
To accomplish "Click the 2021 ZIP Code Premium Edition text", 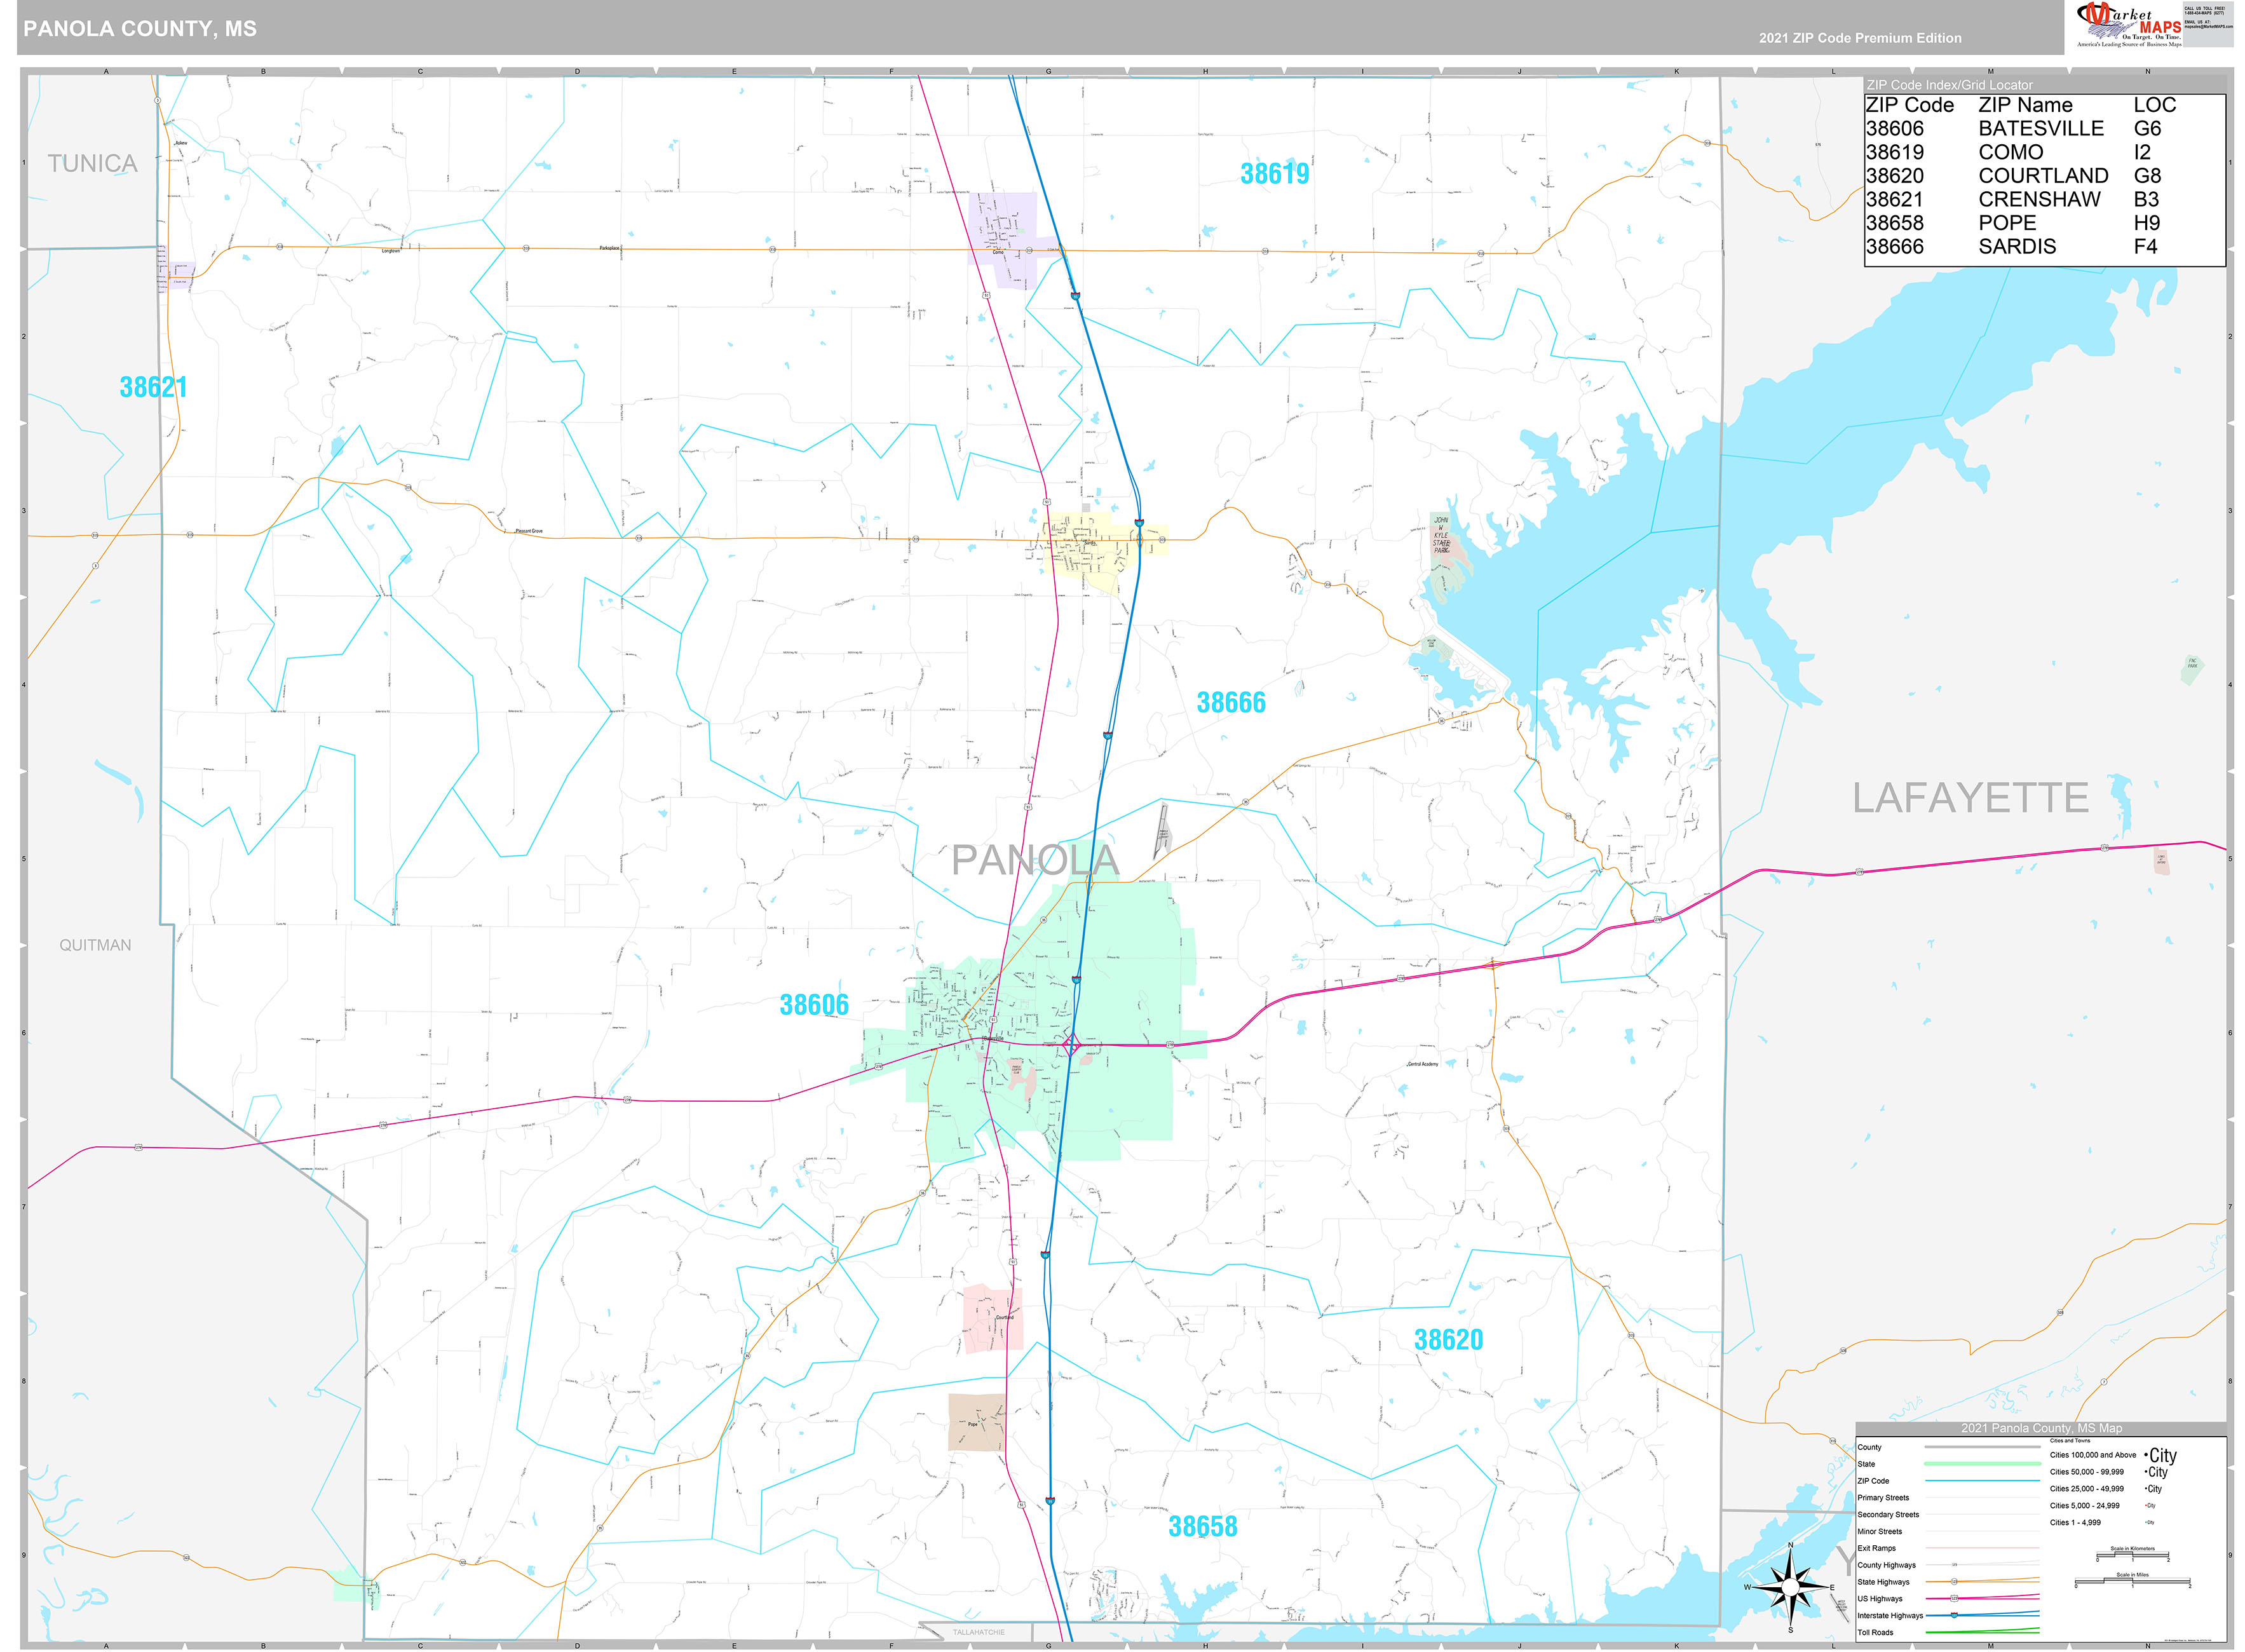I will pos(1860,38).
